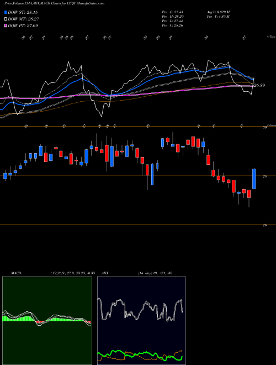This screenshot has width=276, height=365.
Task: Click the MACD parameters '(12,26,9) 27.9, 28.25, -0.35'
Action: 72,273
